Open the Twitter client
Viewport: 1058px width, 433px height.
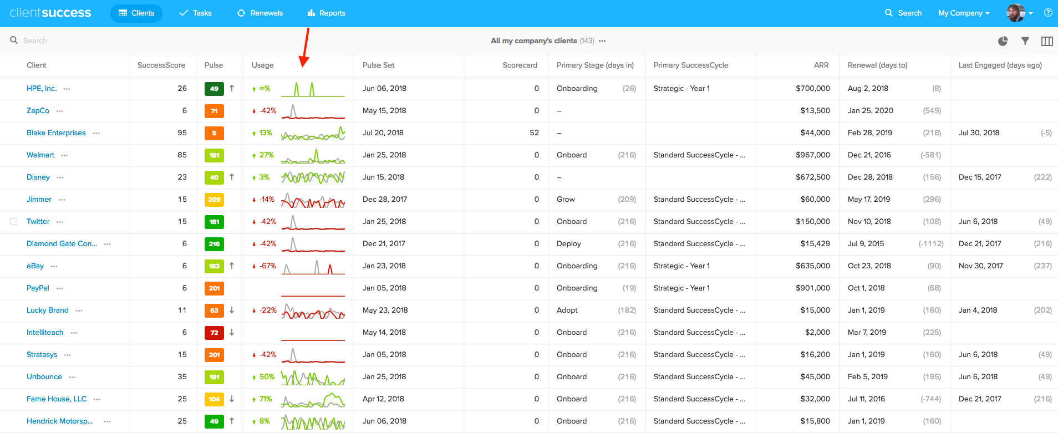[x=38, y=222]
